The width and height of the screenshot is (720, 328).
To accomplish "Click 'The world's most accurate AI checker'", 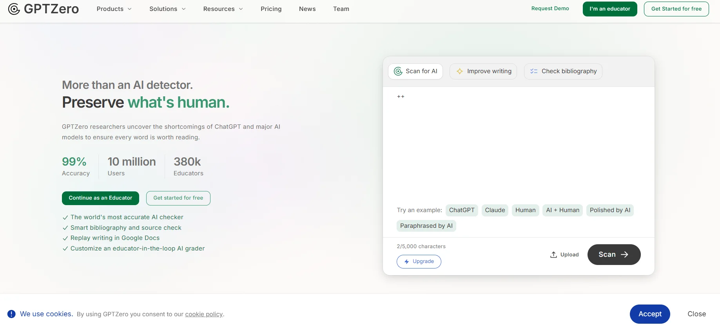I will tap(127, 217).
